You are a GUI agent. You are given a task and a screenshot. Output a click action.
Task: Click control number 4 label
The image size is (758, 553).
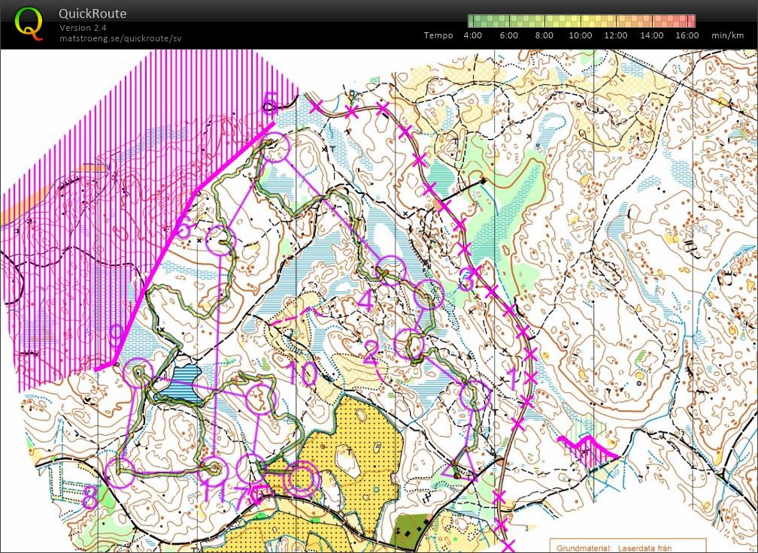coord(365,302)
